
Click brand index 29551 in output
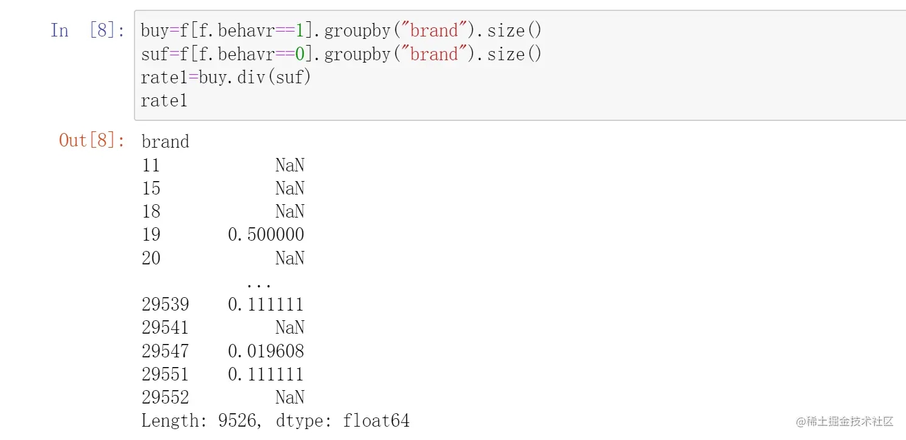click(x=166, y=374)
